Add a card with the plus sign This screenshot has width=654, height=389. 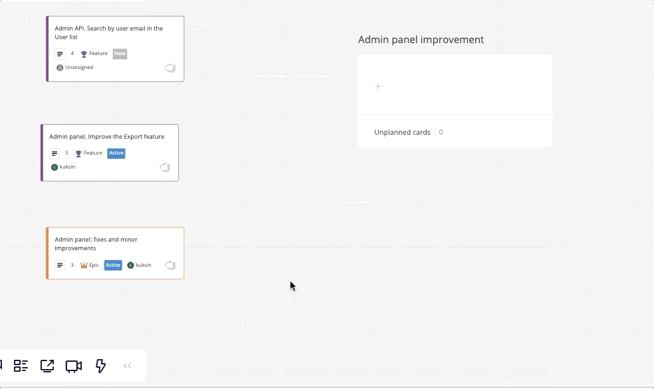pos(378,86)
